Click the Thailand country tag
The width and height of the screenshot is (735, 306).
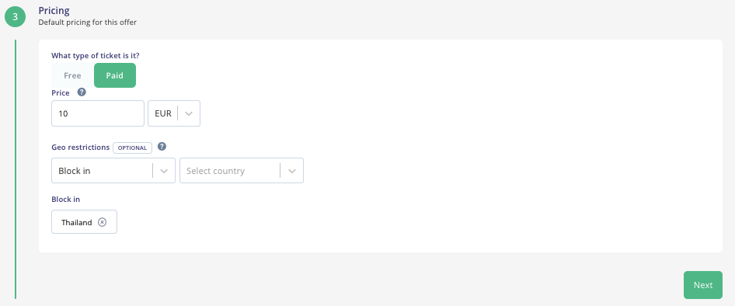(85, 221)
